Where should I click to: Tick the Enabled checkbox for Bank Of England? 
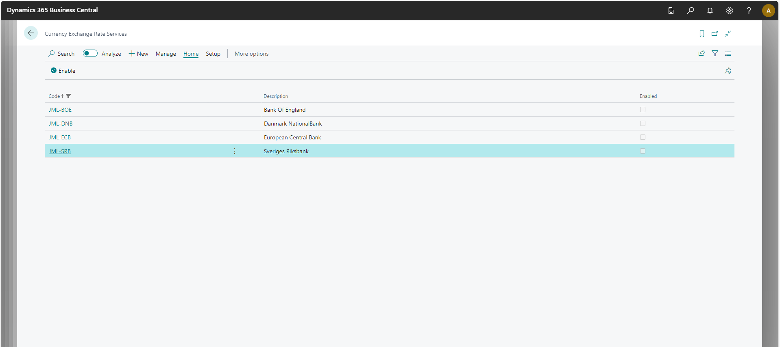(x=643, y=110)
